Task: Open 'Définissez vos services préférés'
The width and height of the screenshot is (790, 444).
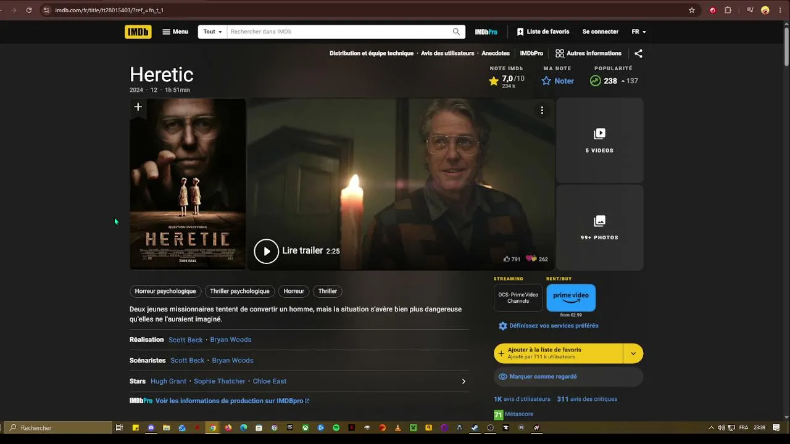Action: (x=548, y=326)
